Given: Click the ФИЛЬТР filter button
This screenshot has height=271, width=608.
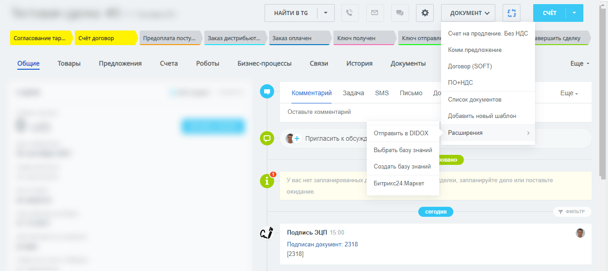Looking at the screenshot, I should (572, 212).
